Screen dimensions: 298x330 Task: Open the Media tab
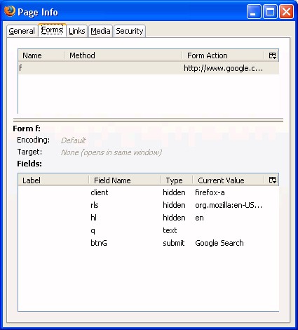click(x=100, y=31)
